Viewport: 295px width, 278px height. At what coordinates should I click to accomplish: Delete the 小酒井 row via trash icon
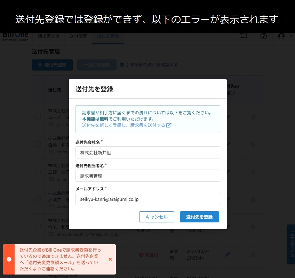click(x=253, y=199)
